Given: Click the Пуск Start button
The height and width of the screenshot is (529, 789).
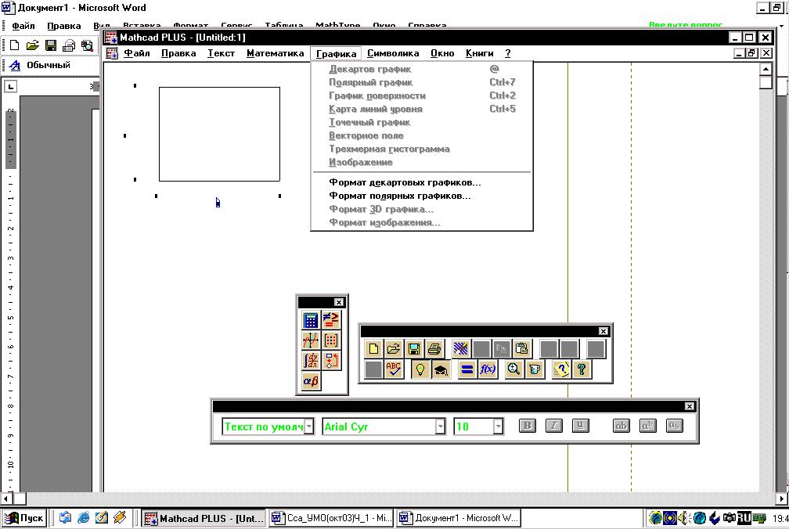Looking at the screenshot, I should click(x=23, y=518).
